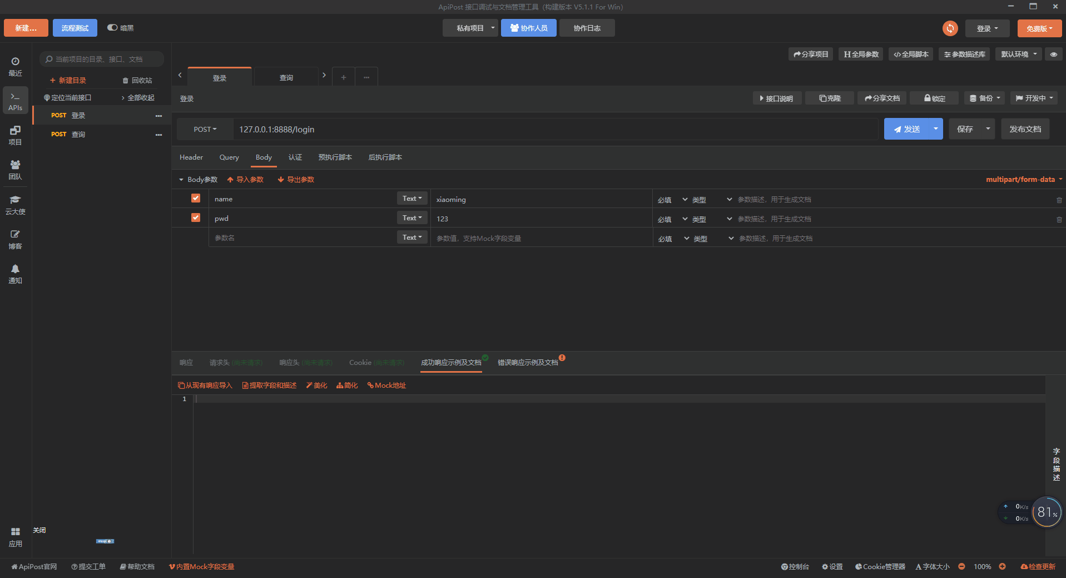The height and width of the screenshot is (578, 1066).
Task: Click 定位当前接口 locate icon
Action: [67, 98]
